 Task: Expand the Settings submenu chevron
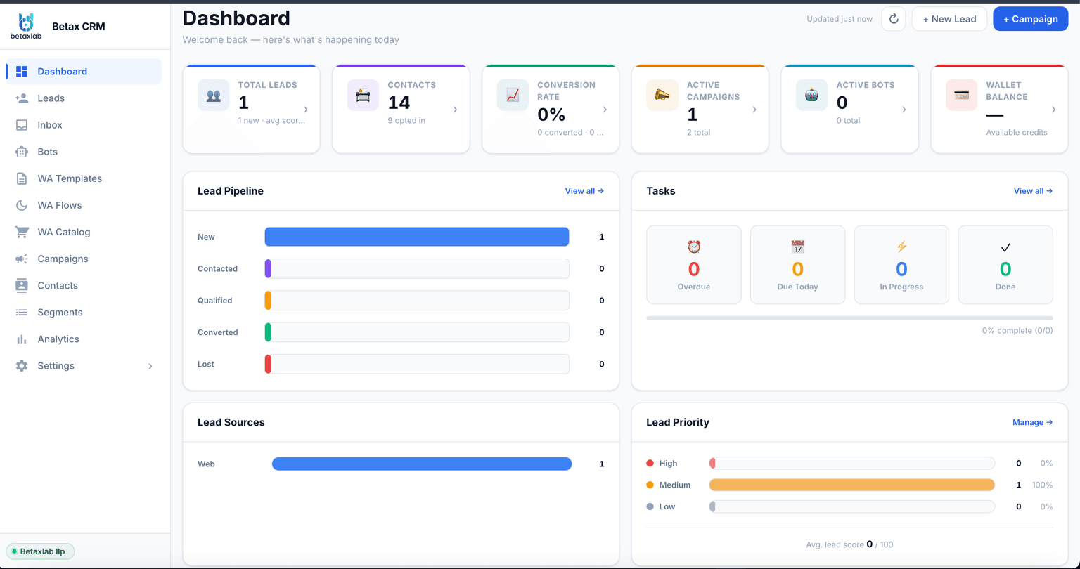[150, 366]
